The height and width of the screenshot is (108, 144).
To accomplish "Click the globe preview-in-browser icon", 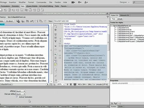I will pyautogui.click(x=23, y=21).
